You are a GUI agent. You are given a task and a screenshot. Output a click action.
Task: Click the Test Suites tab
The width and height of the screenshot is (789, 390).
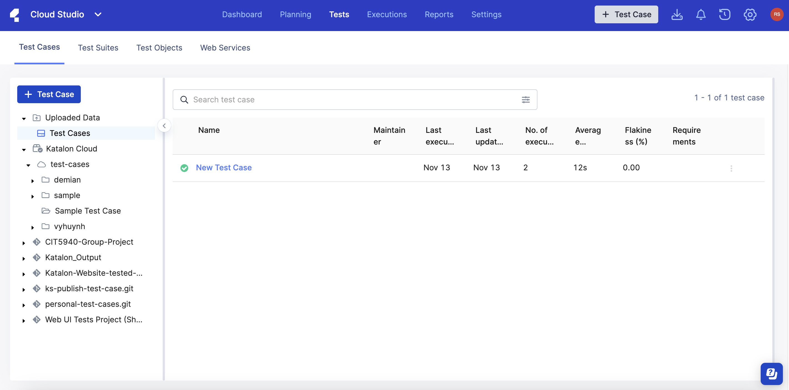point(98,47)
